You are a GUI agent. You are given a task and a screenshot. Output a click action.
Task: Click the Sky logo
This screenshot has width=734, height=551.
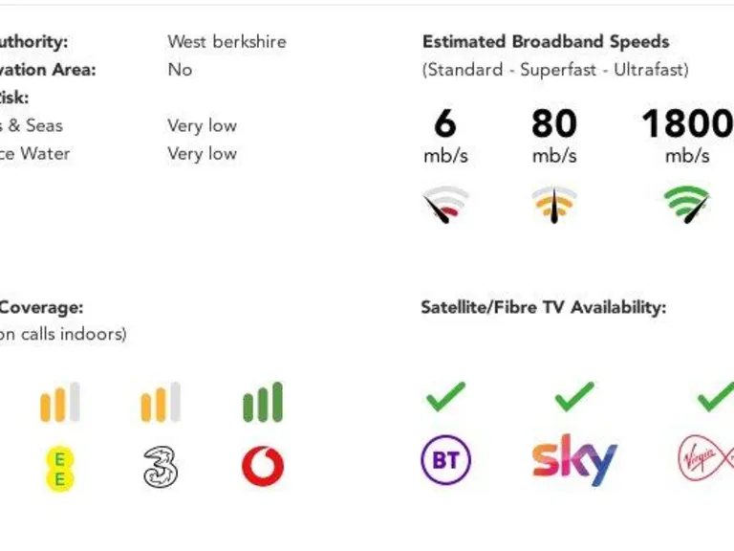[573, 460]
